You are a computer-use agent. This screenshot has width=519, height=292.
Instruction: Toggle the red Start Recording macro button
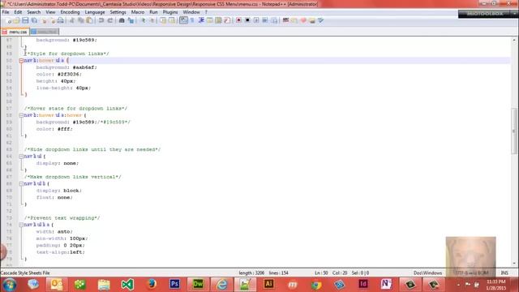(238, 20)
